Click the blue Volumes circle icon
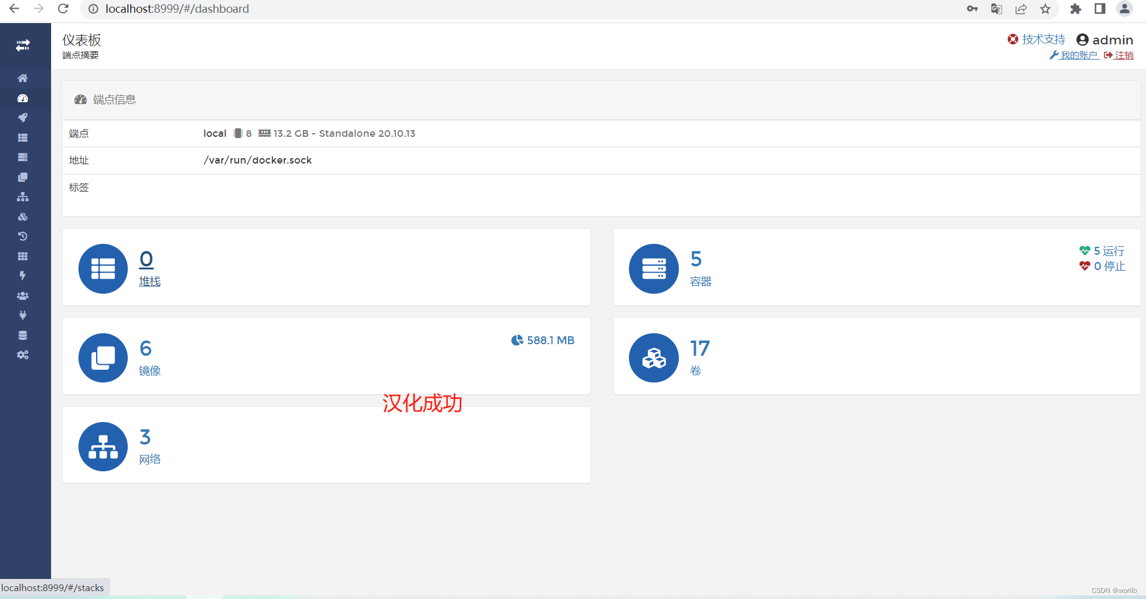This screenshot has height=599, width=1146. coord(654,358)
